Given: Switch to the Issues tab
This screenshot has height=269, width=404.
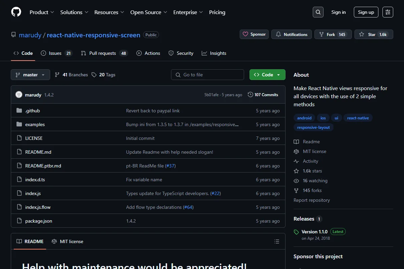Looking at the screenshot, I should click(x=57, y=53).
